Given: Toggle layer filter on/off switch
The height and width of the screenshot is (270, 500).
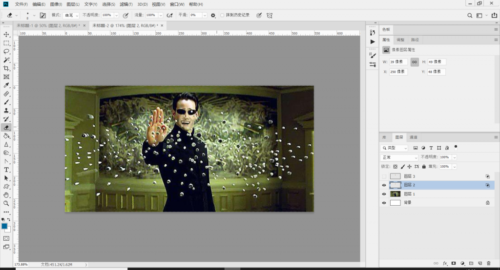Looking at the screenshot, I should [x=456, y=147].
